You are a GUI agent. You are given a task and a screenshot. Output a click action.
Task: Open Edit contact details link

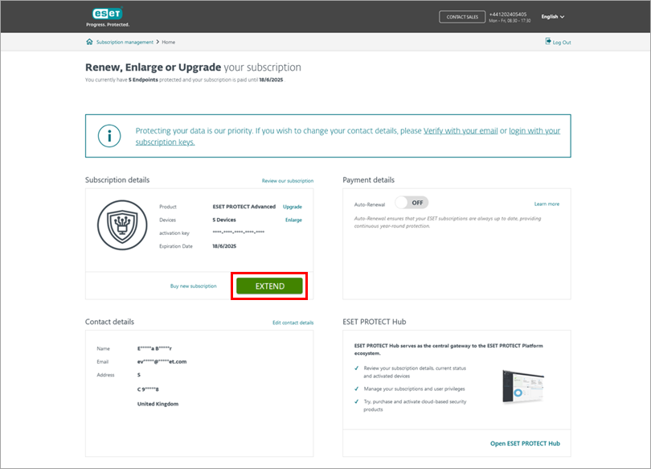coord(293,323)
